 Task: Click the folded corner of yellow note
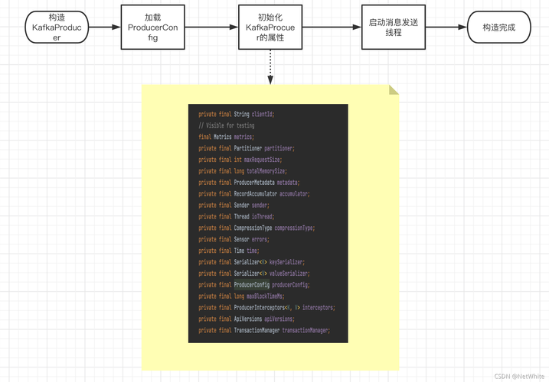coord(394,89)
